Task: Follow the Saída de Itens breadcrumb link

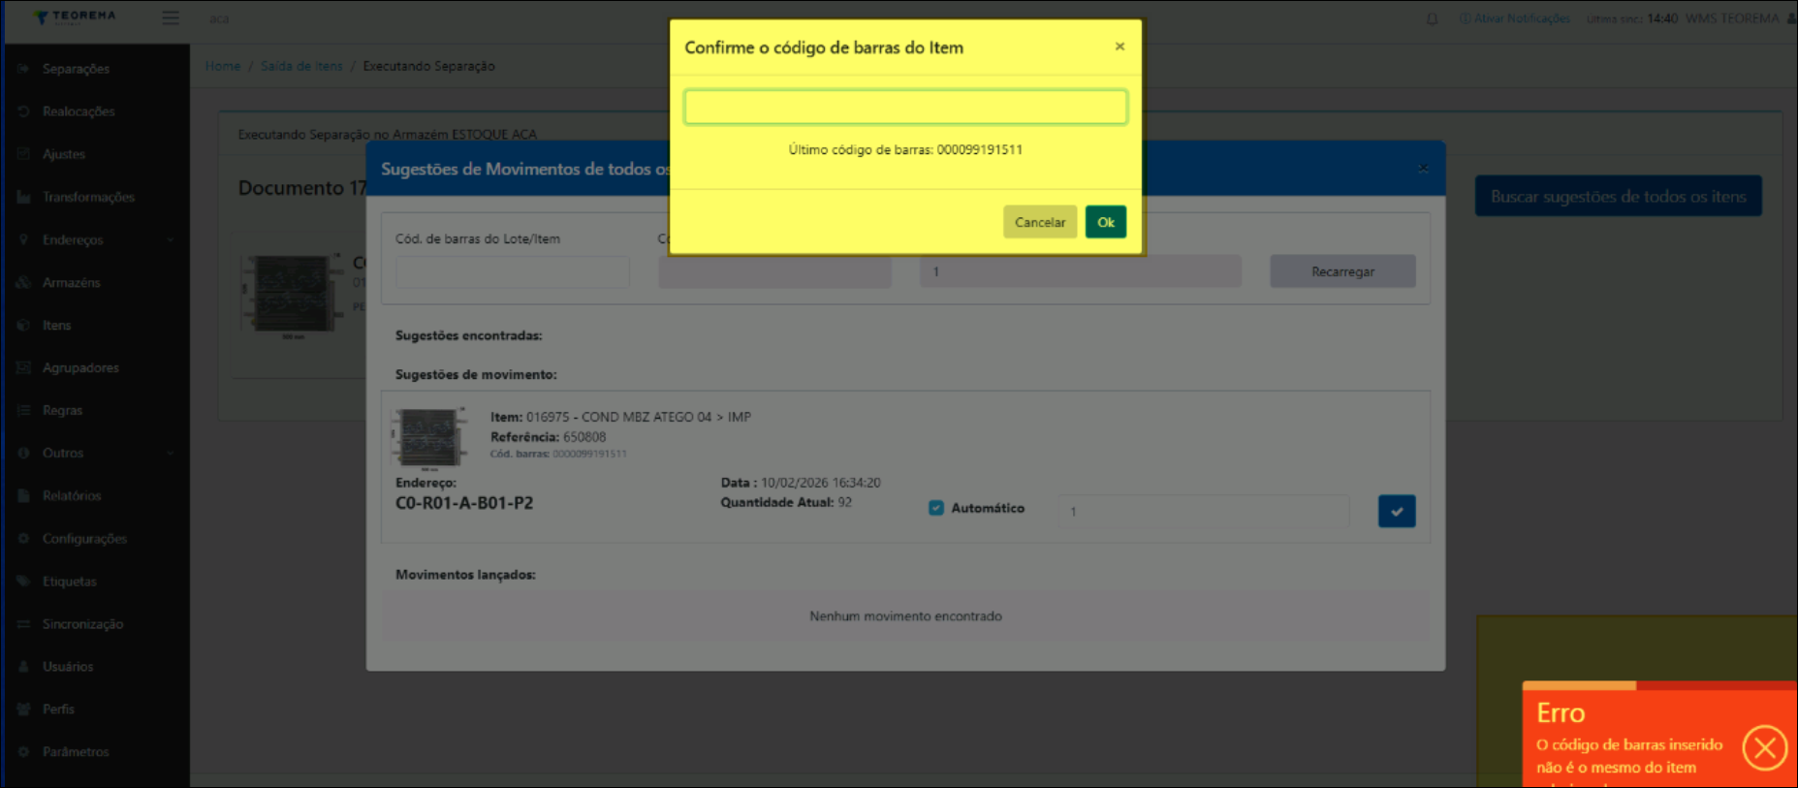Action: 301,66
